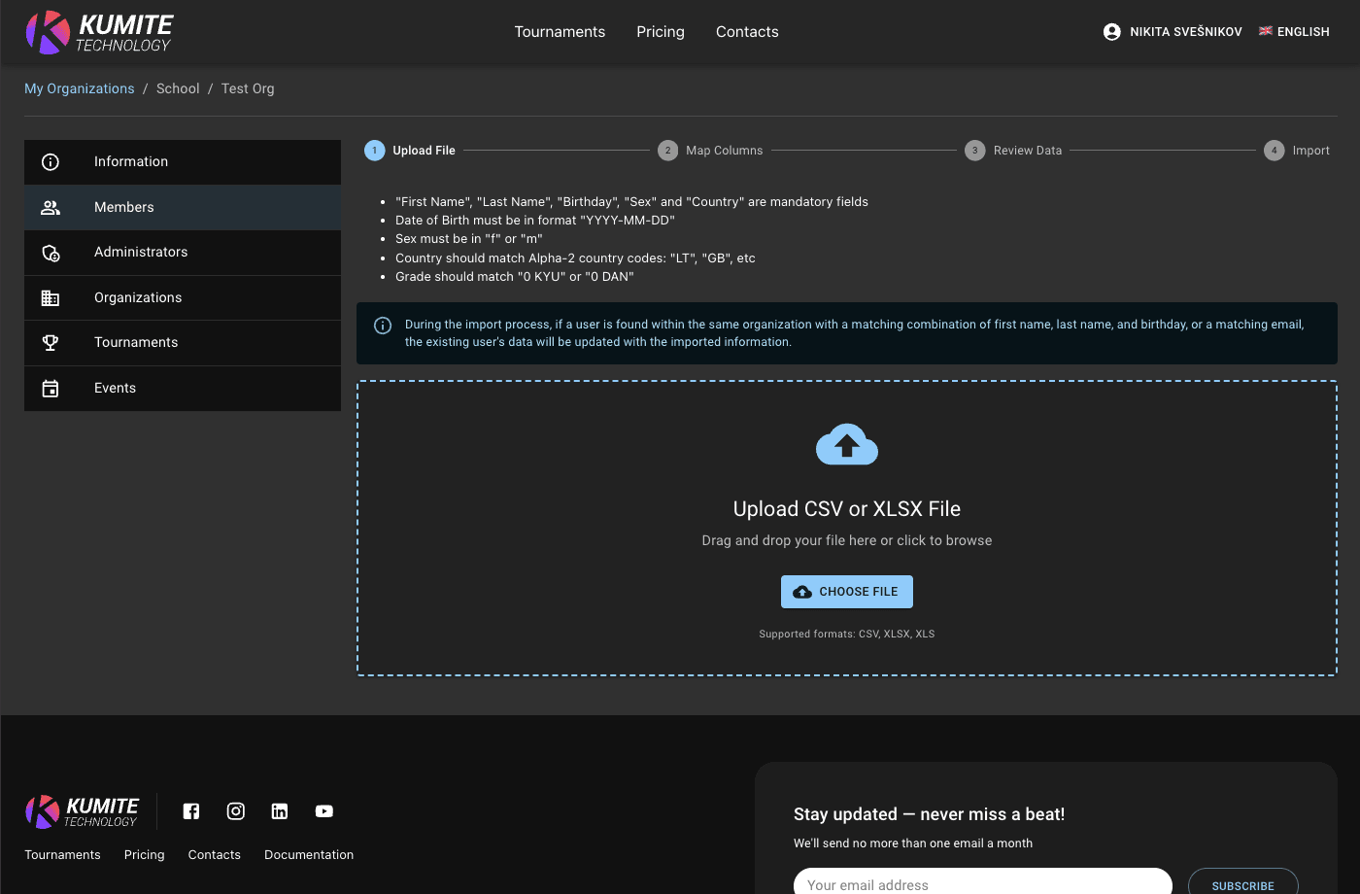
Task: Click the info icon in import notice
Action: [x=383, y=326]
